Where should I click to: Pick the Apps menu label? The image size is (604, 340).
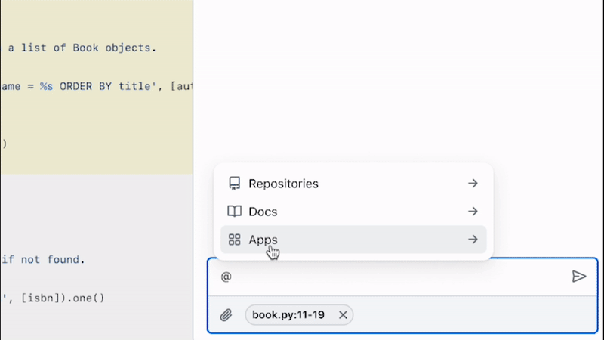tap(263, 240)
